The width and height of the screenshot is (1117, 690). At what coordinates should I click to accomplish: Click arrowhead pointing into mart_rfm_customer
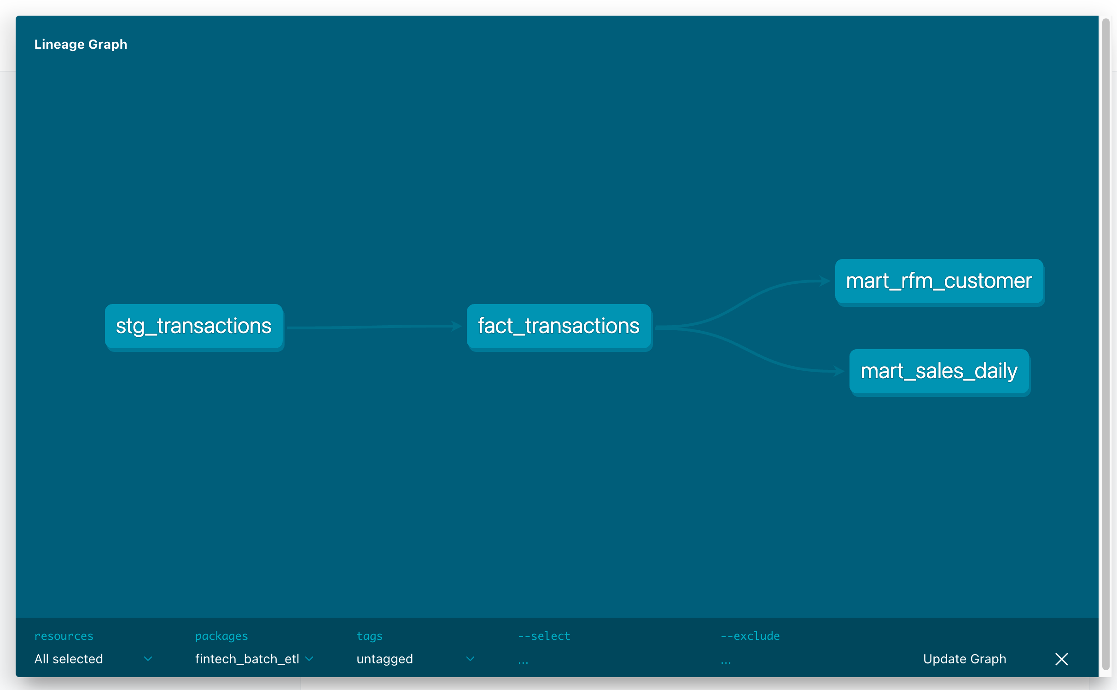coord(824,281)
